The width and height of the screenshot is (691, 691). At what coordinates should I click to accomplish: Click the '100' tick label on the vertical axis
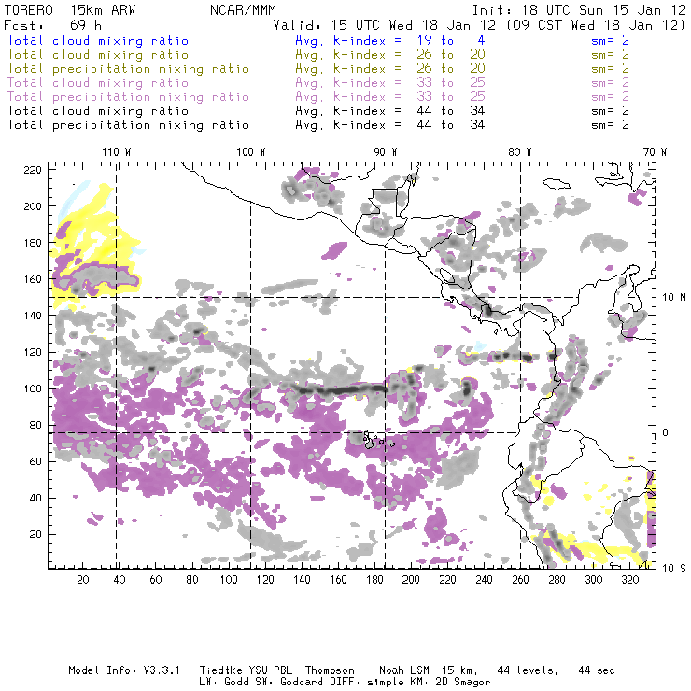coord(33,388)
